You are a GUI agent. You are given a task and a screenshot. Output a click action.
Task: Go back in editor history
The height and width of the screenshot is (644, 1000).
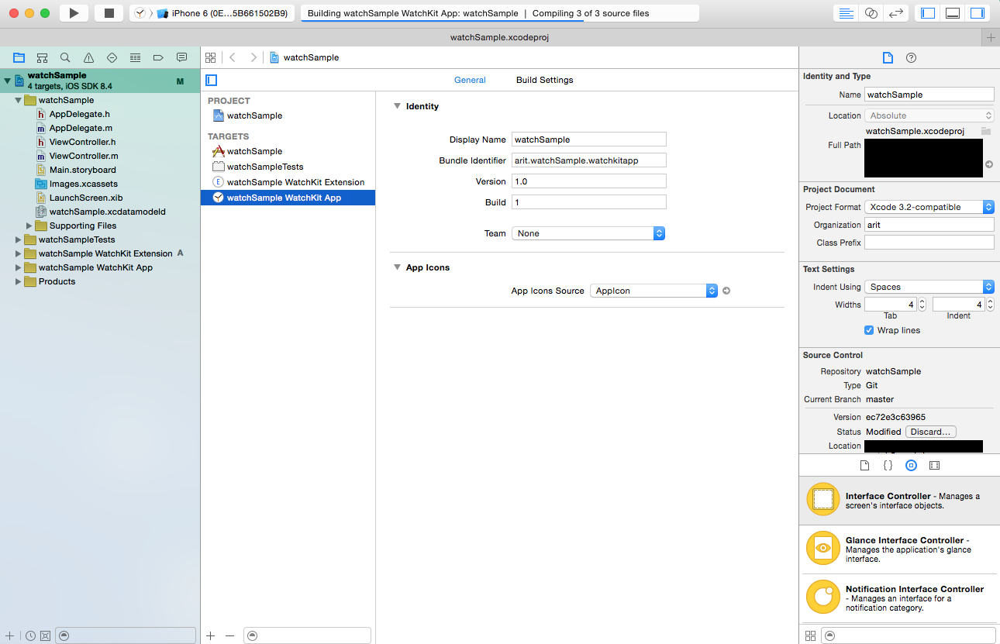pos(233,57)
